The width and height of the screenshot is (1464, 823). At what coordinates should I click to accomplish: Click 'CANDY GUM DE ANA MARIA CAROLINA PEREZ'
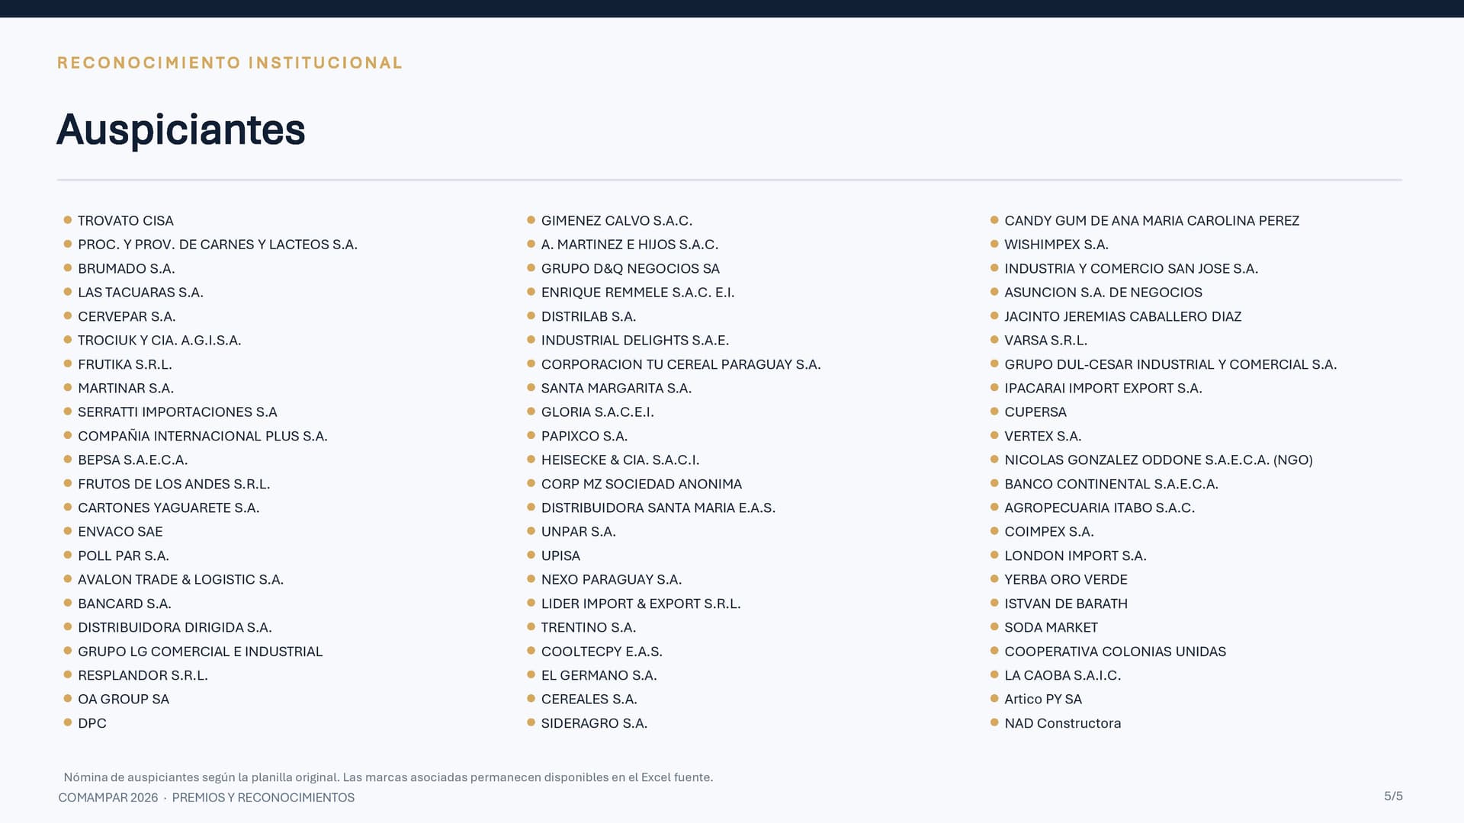(x=1152, y=221)
